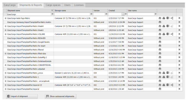The height and width of the screenshot is (100, 186).
Task: Delete the Metric-DatabaseSample shipment
Action: tap(179, 61)
